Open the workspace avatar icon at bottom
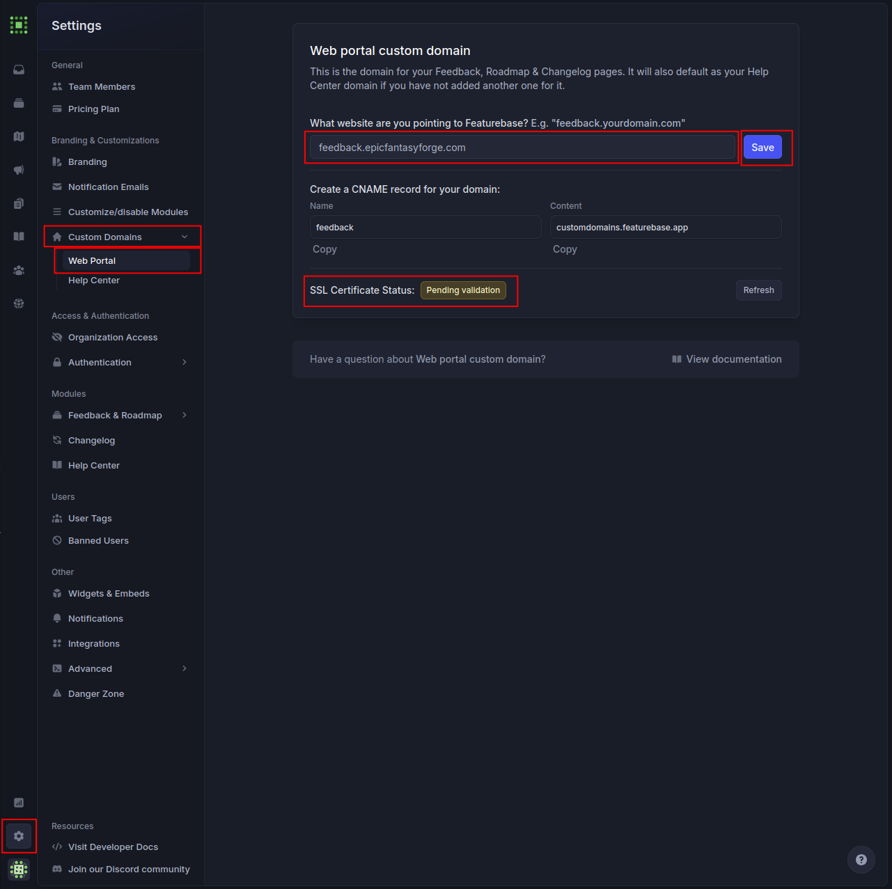892x889 pixels. tap(19, 869)
